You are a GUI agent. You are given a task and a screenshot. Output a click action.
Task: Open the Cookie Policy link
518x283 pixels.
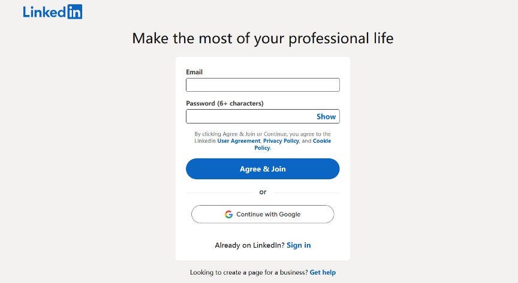(x=321, y=141)
